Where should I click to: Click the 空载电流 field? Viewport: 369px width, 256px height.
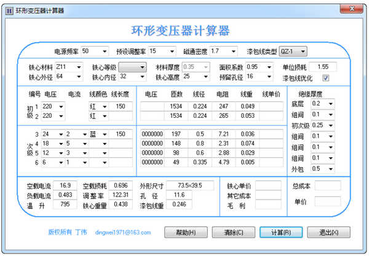pyautogui.click(x=65, y=185)
